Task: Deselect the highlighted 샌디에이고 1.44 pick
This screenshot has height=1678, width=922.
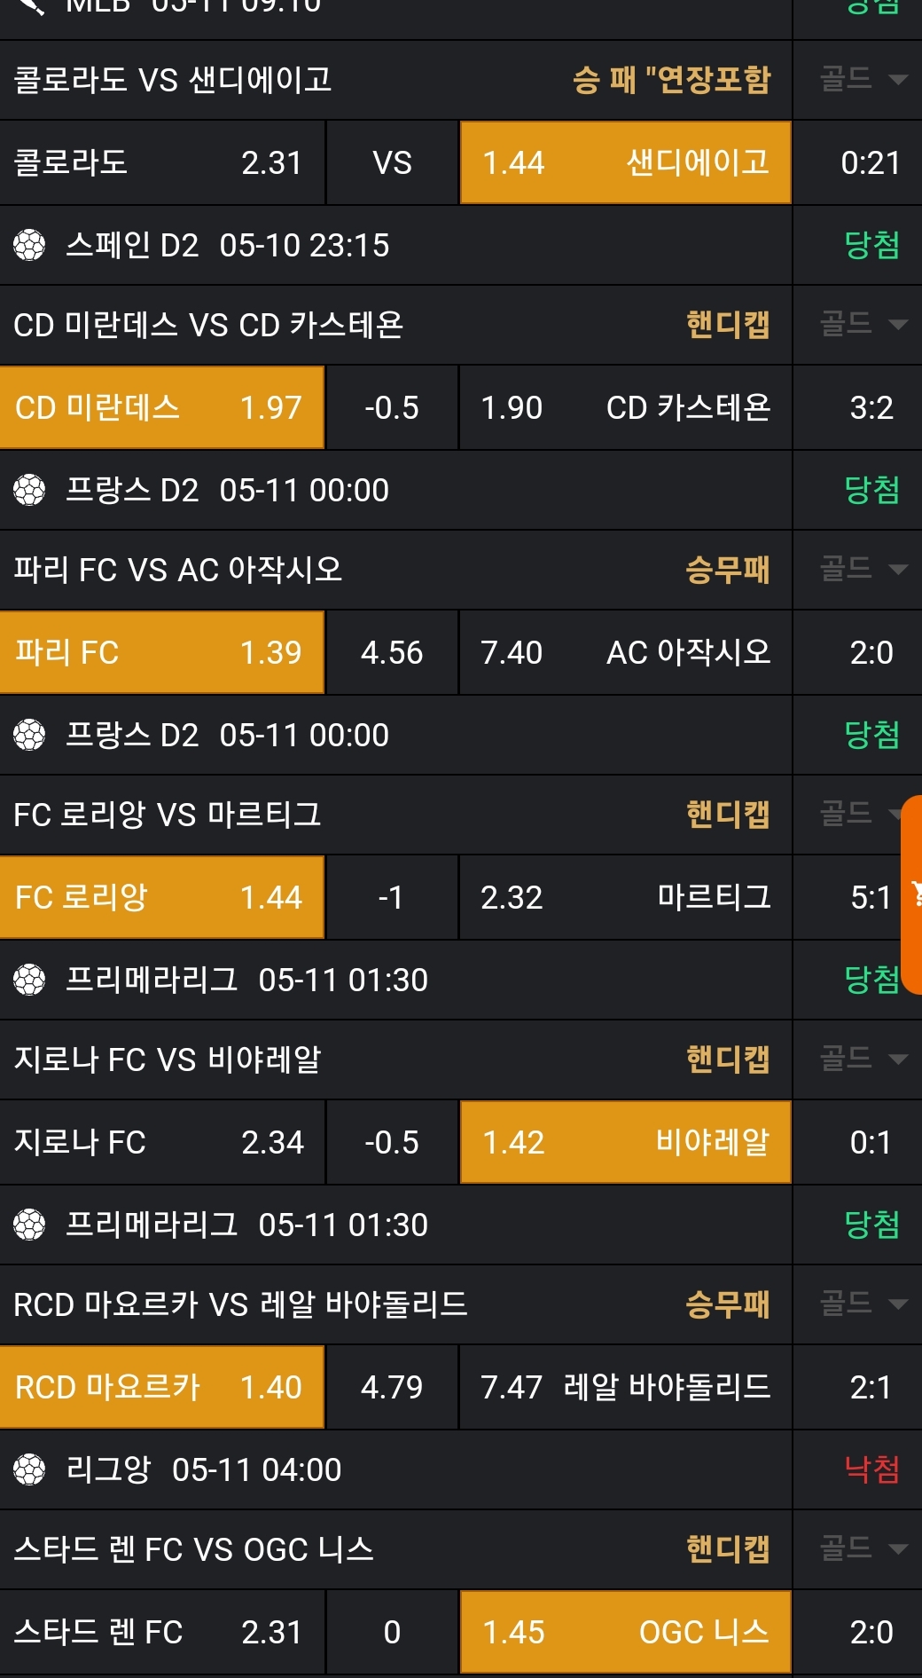Action: click(625, 163)
